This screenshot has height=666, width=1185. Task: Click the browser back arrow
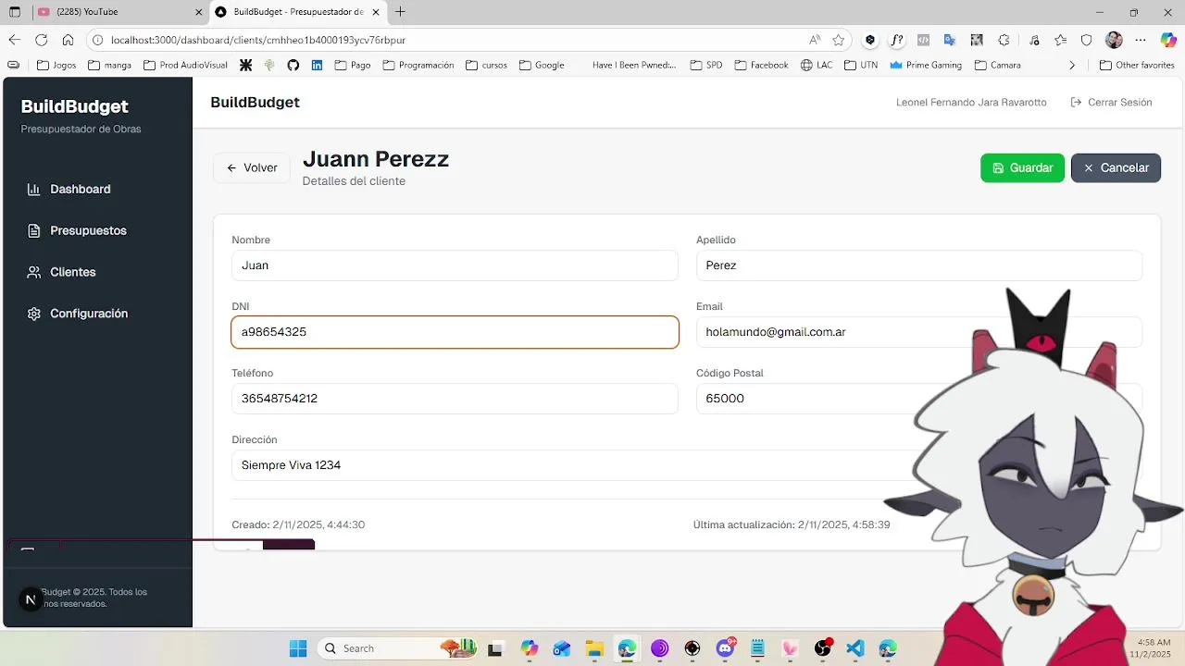pyautogui.click(x=14, y=40)
